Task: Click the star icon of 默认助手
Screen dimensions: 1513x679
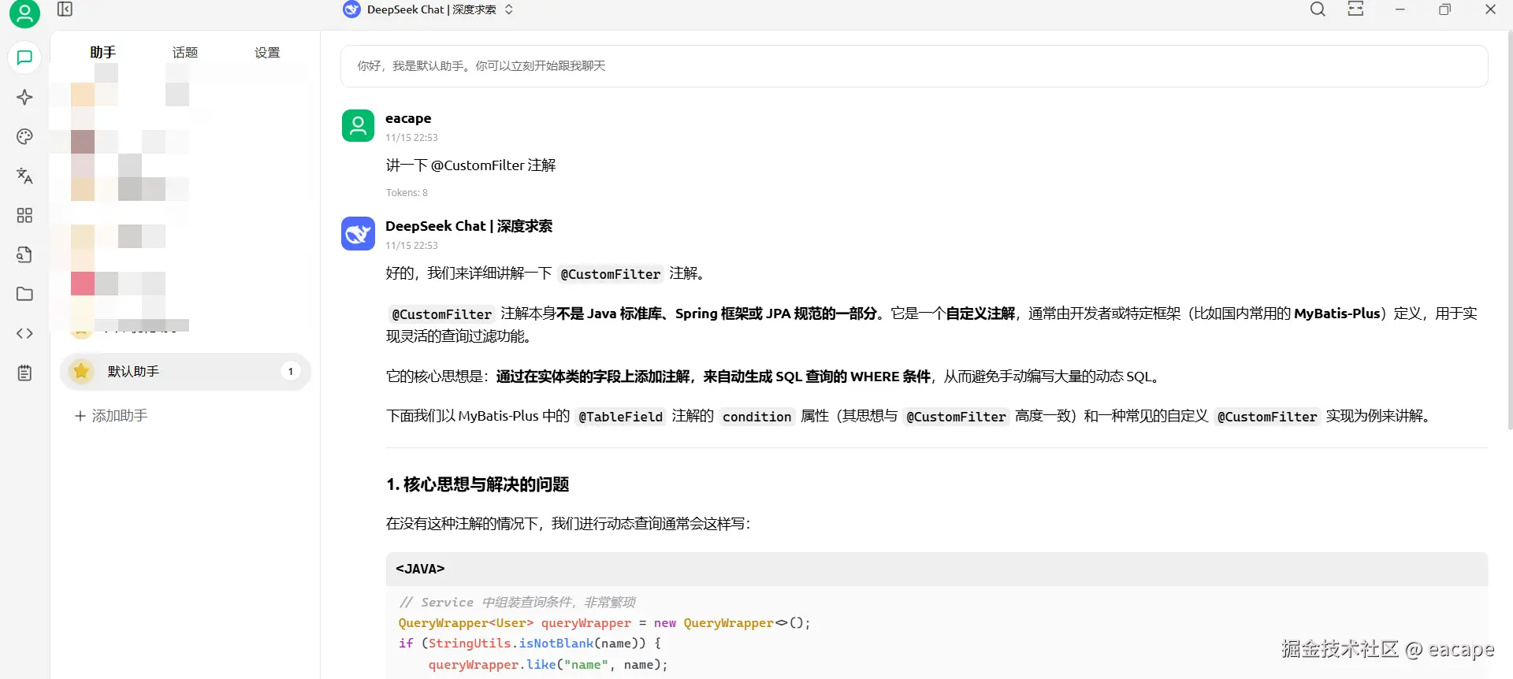Action: point(81,371)
